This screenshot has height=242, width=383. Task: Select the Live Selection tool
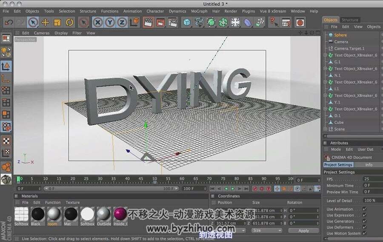[x=33, y=23]
